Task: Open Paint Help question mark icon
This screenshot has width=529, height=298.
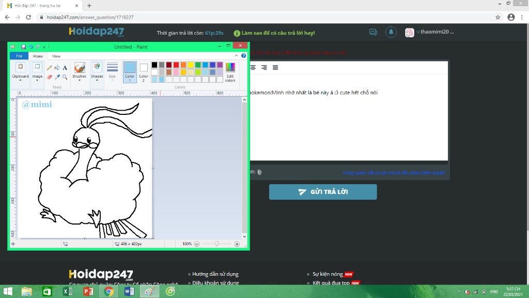Action: (244, 56)
